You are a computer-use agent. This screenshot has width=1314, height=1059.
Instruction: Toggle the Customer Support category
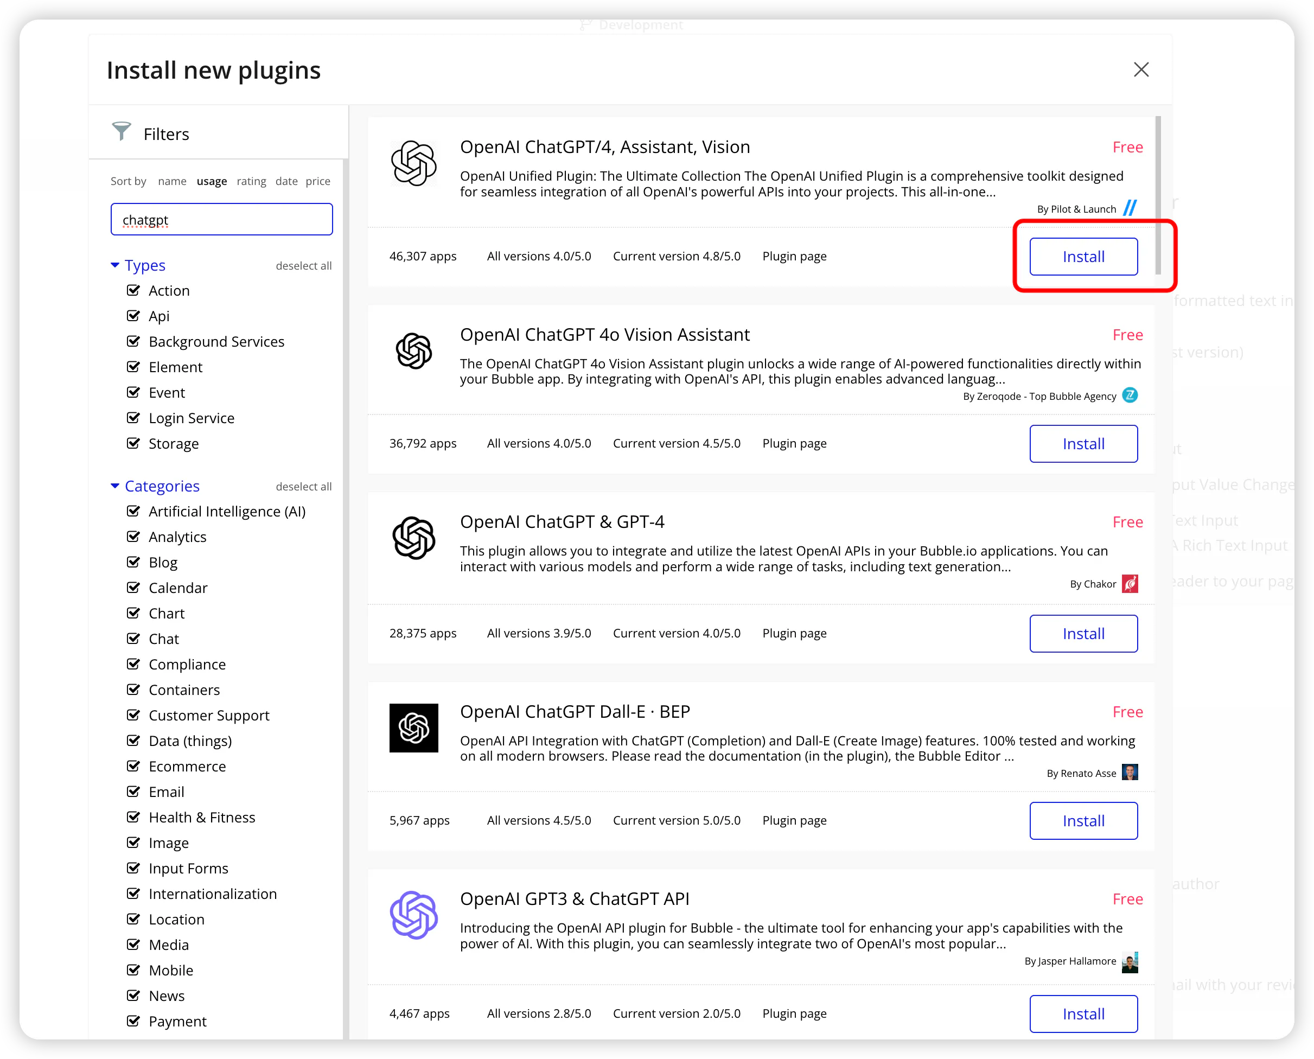[x=133, y=715]
